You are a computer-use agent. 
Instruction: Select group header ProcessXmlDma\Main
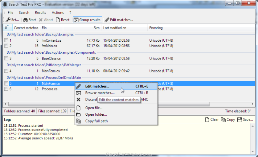44,78
